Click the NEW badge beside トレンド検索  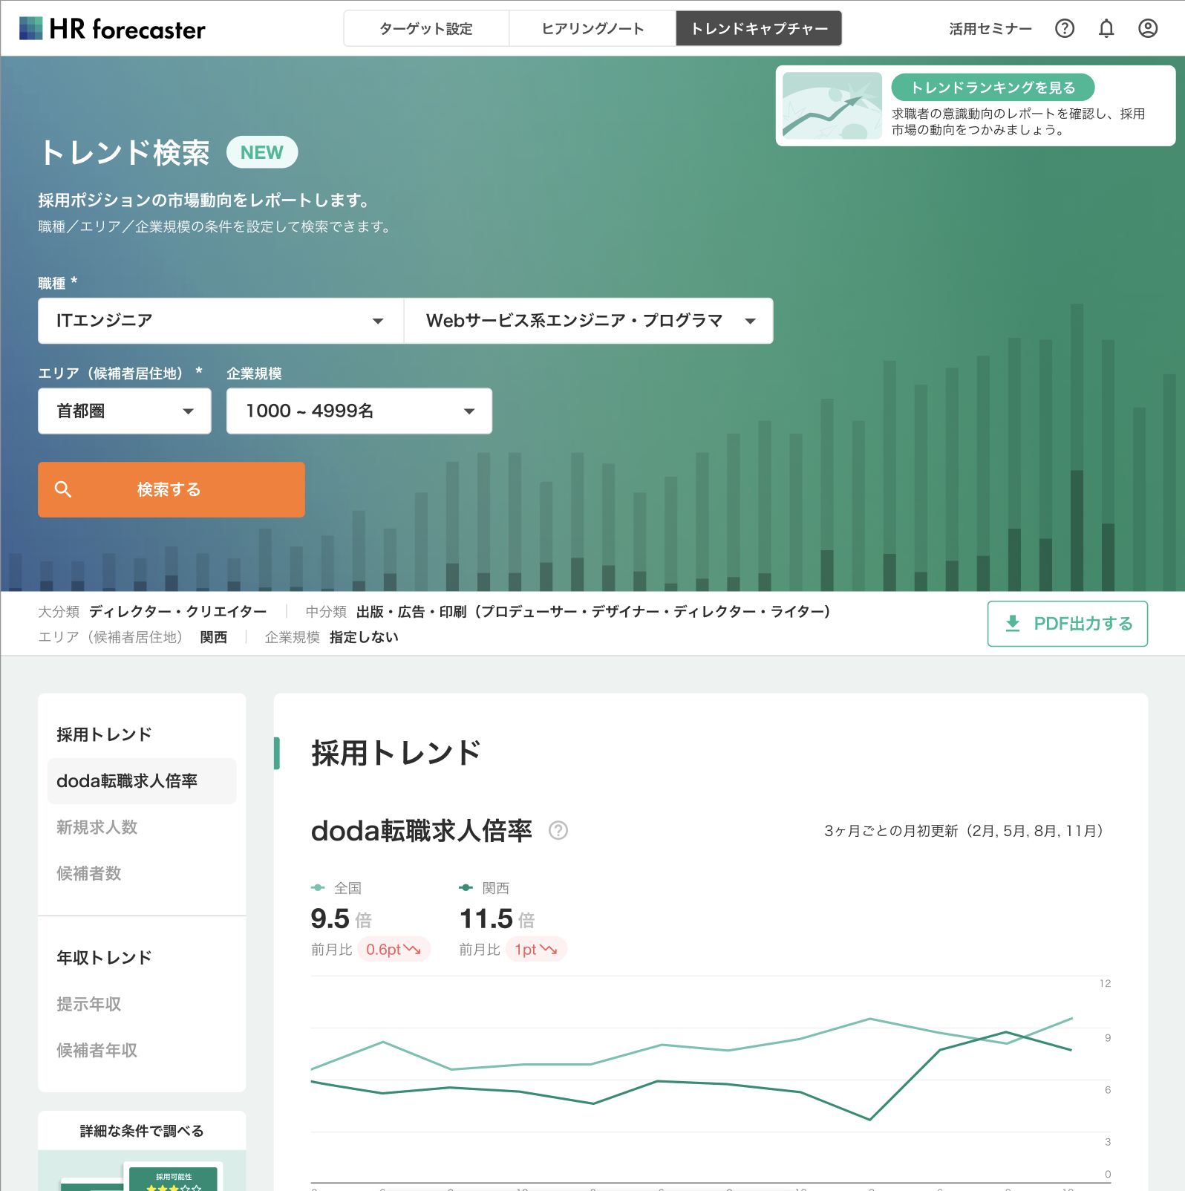pos(262,152)
